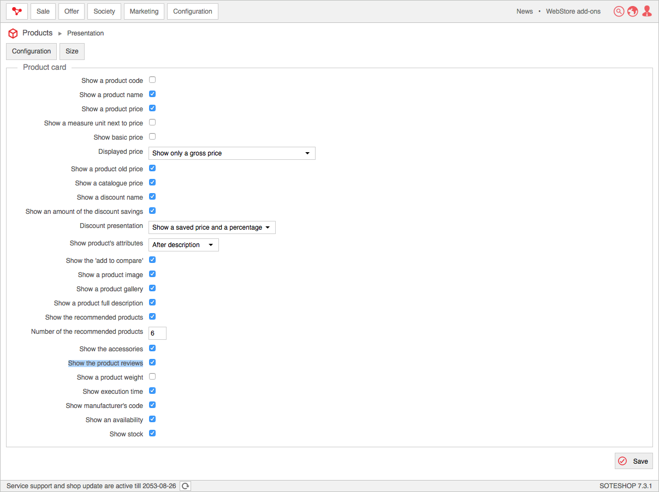Image resolution: width=659 pixels, height=492 pixels.
Task: Click 'Number of the recommended products' label
Action: pyautogui.click(x=87, y=332)
